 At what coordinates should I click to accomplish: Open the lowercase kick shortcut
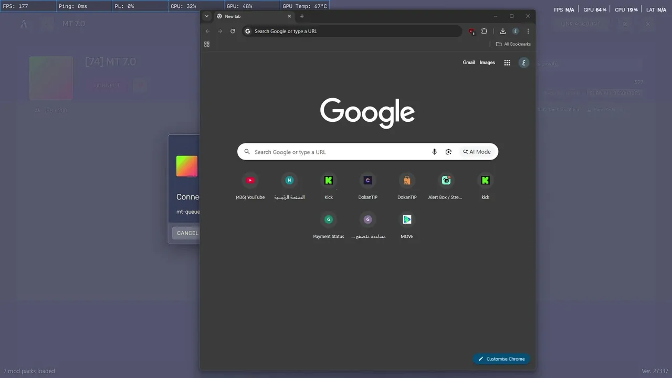(x=485, y=186)
